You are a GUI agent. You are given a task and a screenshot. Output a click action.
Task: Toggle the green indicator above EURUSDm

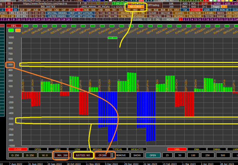[26, 26]
